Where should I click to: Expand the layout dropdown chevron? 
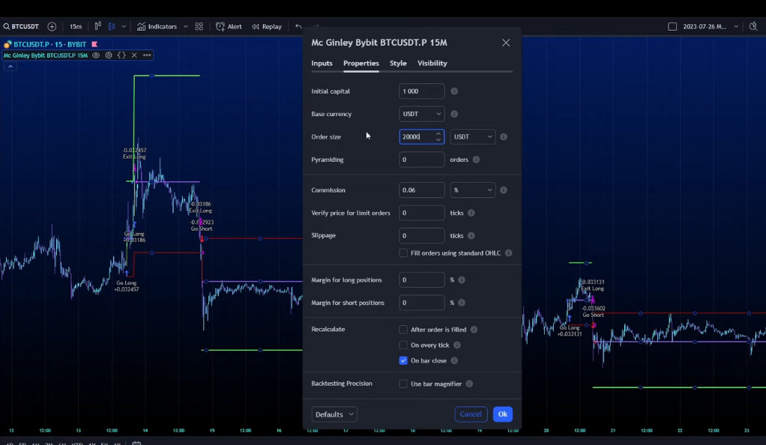[736, 26]
